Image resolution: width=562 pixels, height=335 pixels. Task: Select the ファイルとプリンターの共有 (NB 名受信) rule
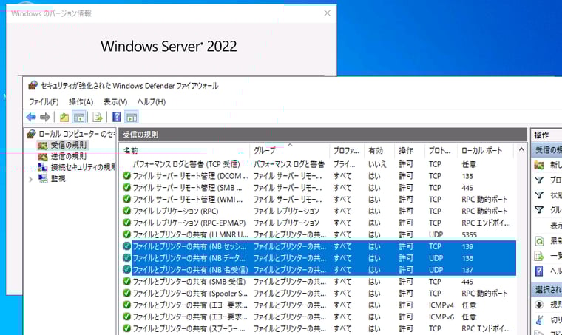coord(190,270)
